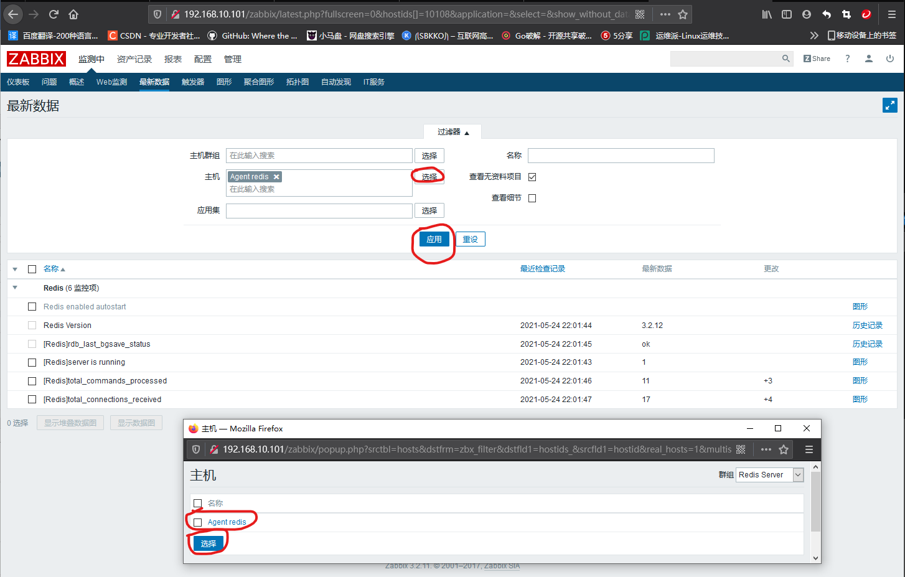Click the Select button beside application field
This screenshot has height=577, width=905.
429,210
